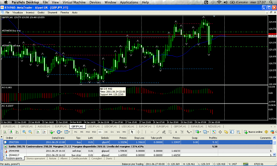Toggle the Data Window icon

pyautogui.click(x=220, y=132)
